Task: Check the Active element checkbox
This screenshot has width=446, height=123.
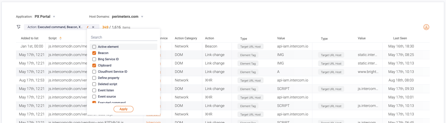Action: pos(94,47)
